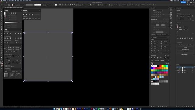Select the Direct Selection tool

[2, 11]
